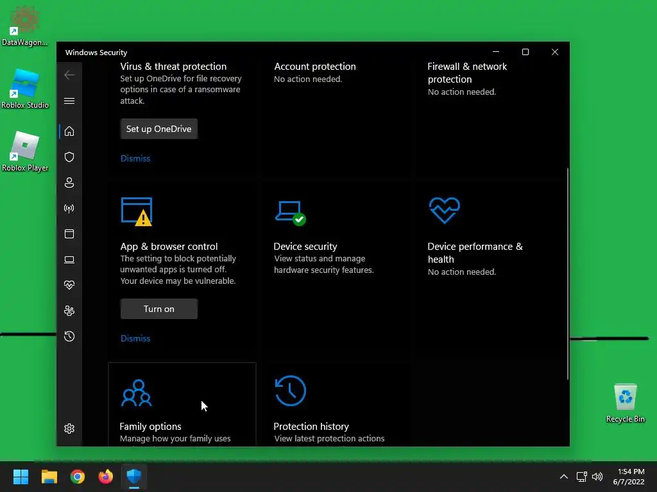Image resolution: width=657 pixels, height=492 pixels.
Task: Open File Explorer from the taskbar
Action: 49,477
